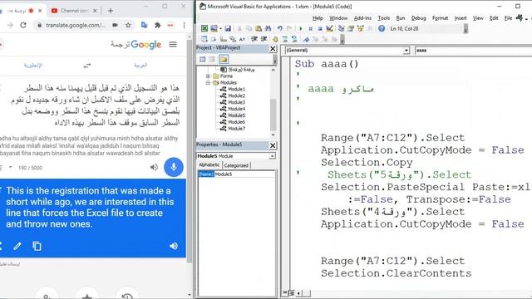Screen dimensions: 532x299
Task: Save the workbook with the floppy disk icon
Action: (228, 28)
